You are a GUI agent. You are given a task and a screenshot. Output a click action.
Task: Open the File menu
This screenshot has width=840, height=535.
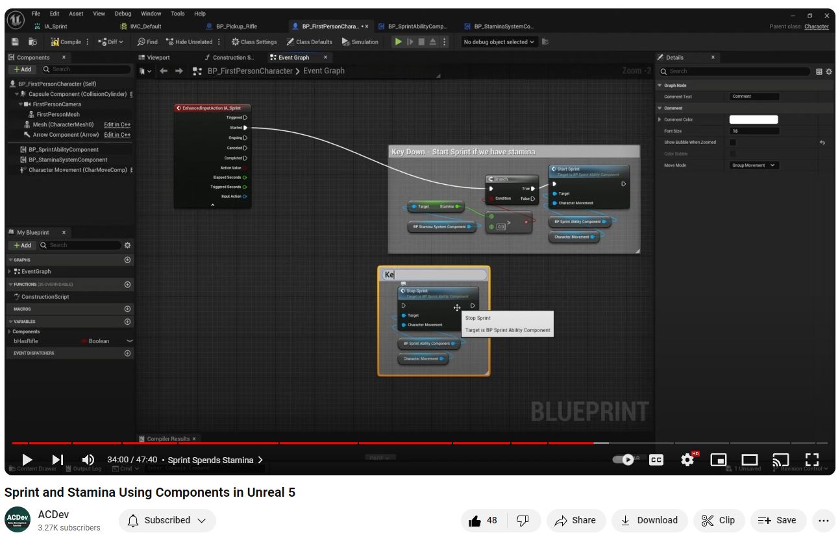click(36, 13)
